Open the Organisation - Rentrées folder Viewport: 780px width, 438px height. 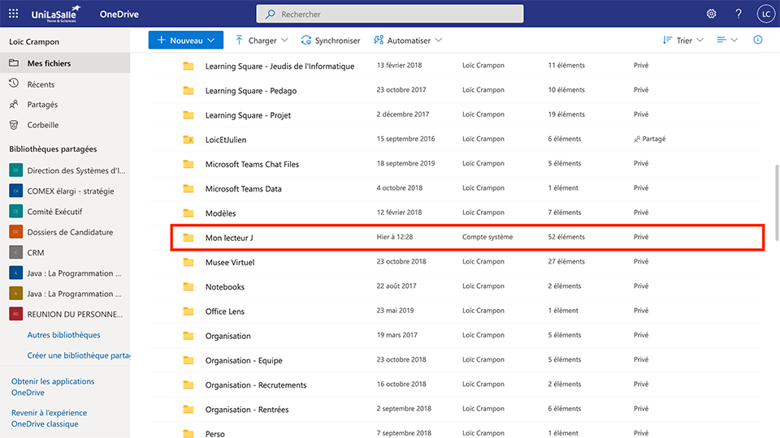click(247, 409)
